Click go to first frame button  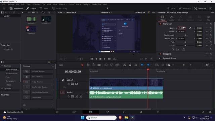point(91,59)
